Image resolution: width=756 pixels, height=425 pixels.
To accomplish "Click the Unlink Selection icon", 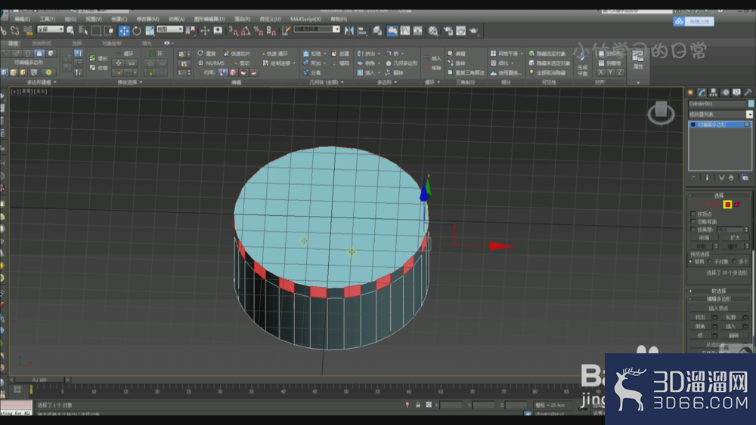I will 15,31.
